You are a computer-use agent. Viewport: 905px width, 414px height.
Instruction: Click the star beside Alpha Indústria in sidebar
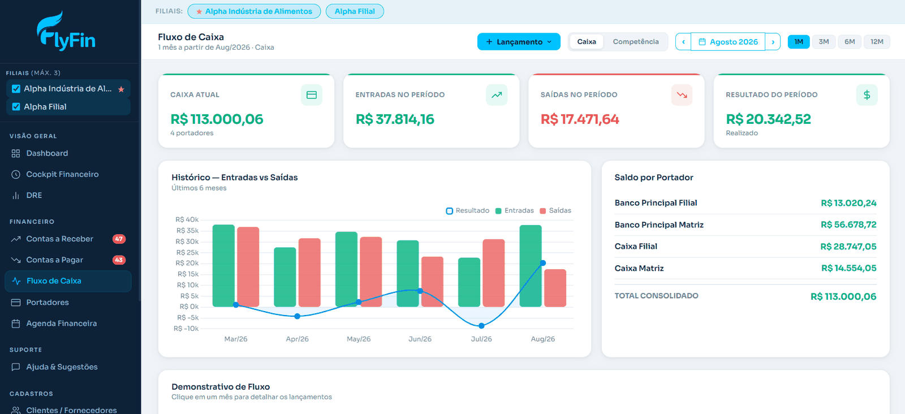pyautogui.click(x=121, y=89)
